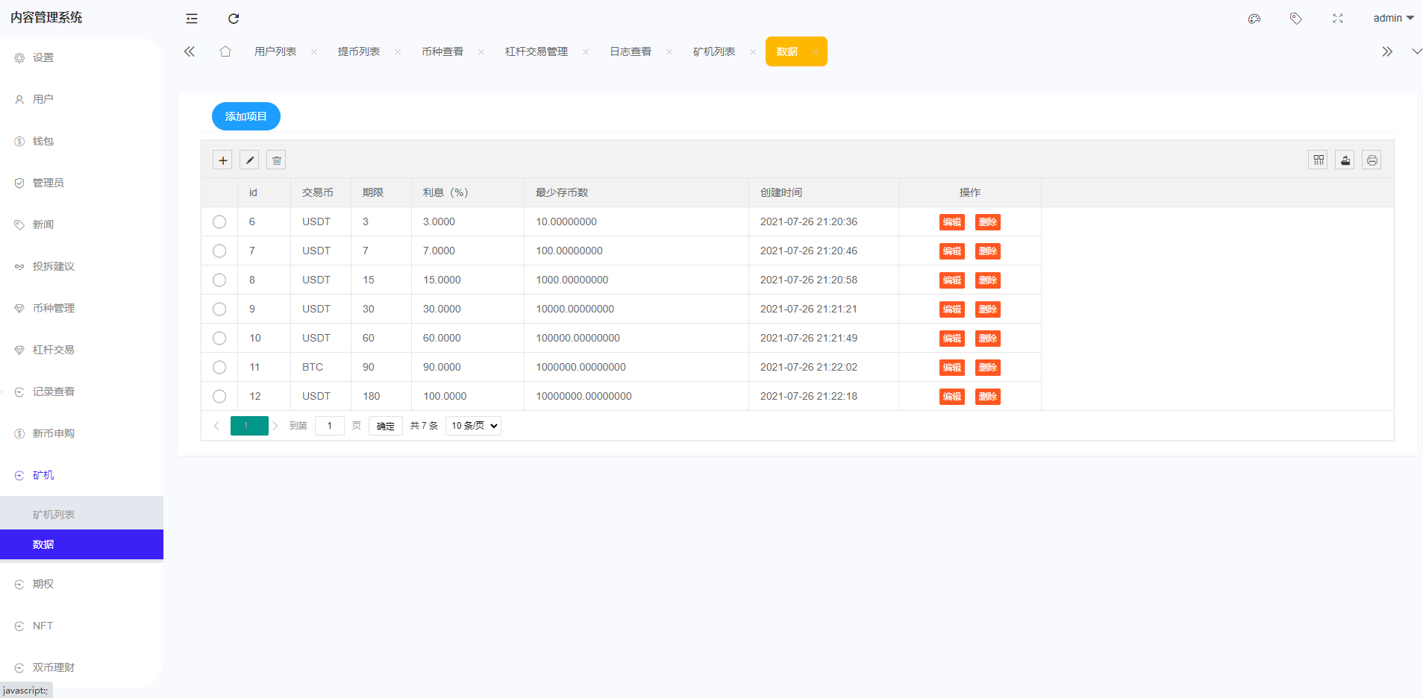Click the plus icon above the table
This screenshot has height=698, width=1423.
click(x=222, y=160)
